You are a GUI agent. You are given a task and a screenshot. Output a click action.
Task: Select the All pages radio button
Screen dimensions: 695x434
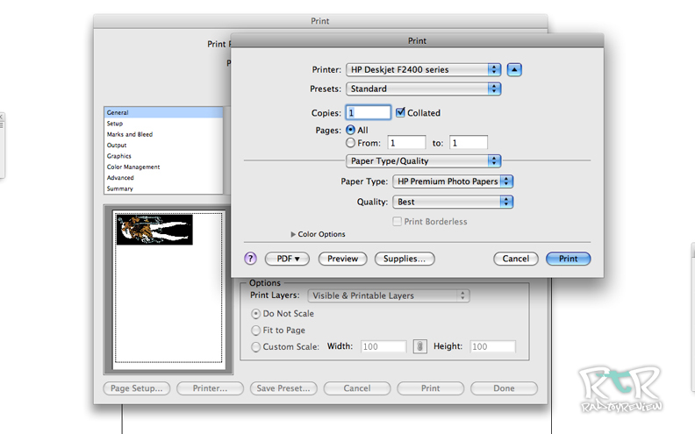351,130
